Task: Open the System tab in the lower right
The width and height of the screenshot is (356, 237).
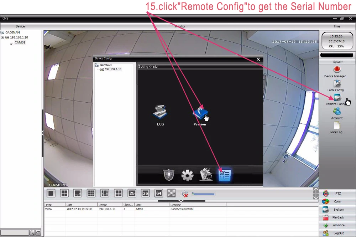Action: [337, 210]
